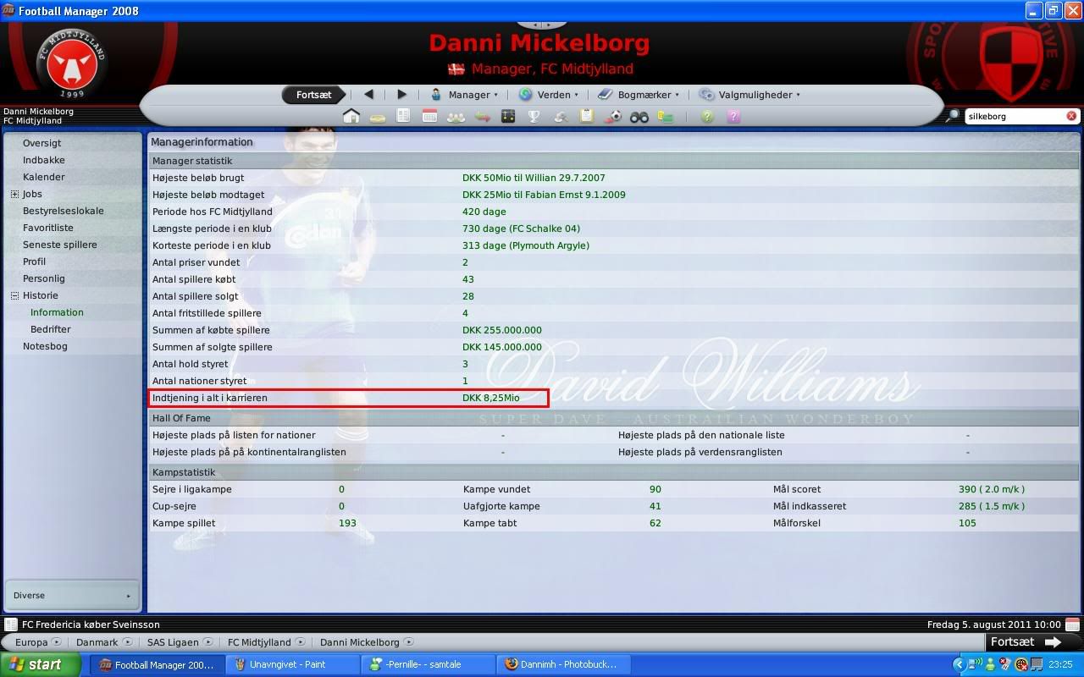Open the home screen icon in toolbar
The width and height of the screenshot is (1084, 677).
tap(351, 116)
